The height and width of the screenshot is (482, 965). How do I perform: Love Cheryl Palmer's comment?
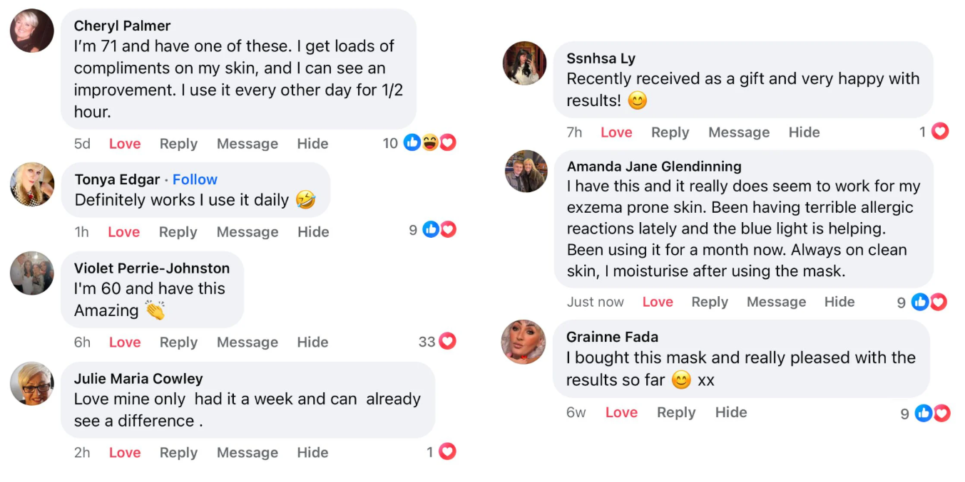tap(125, 144)
